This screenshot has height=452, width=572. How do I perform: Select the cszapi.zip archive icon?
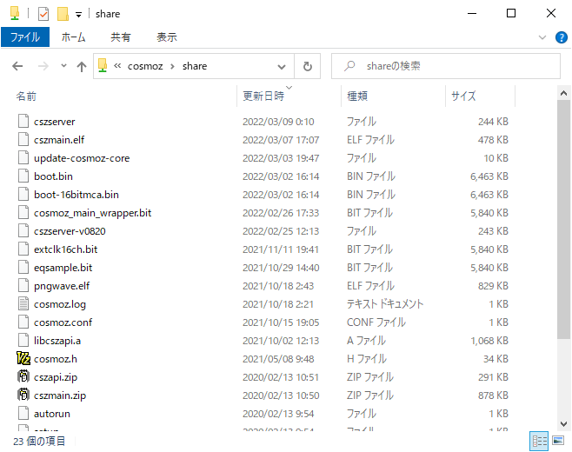pyautogui.click(x=23, y=377)
